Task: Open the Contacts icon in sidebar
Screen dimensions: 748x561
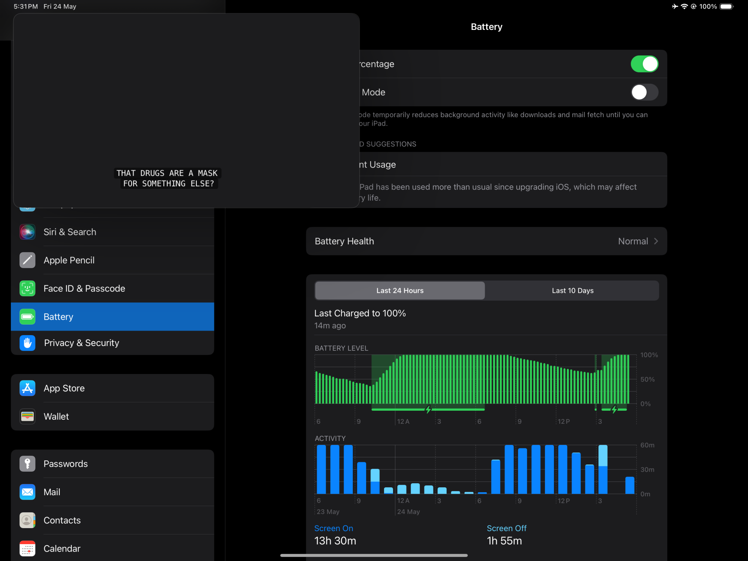Action: [x=27, y=520]
